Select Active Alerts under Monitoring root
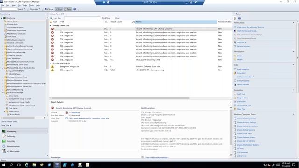This screenshot has height=168, width=299. 12,21
